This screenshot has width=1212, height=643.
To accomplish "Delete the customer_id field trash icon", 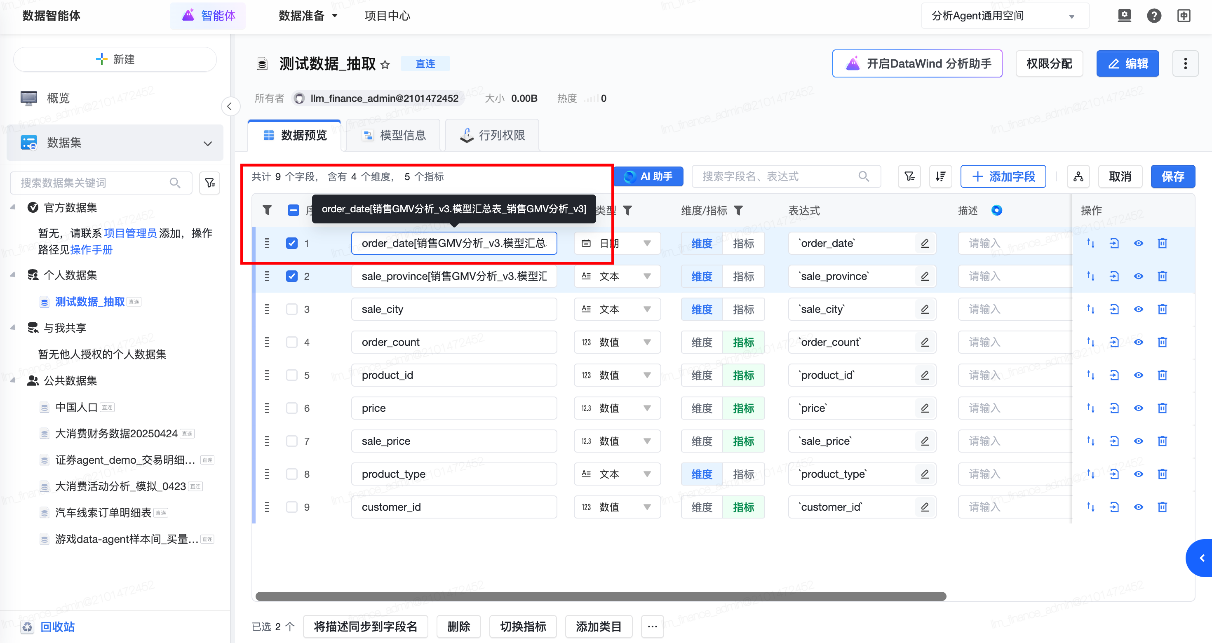I will point(1162,507).
